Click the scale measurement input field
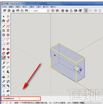Image resolution: width=103 pixels, height=104 pixels. [x=29, y=98]
